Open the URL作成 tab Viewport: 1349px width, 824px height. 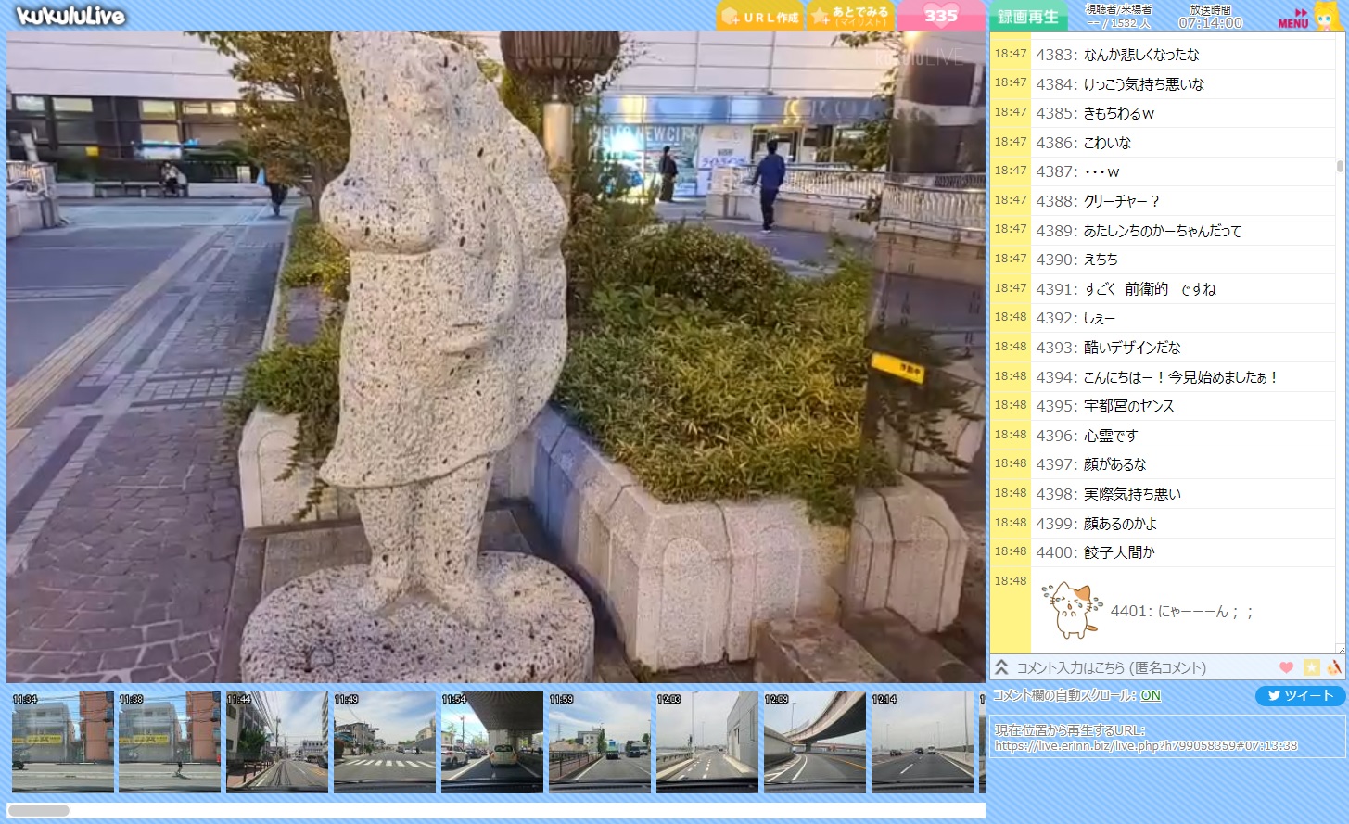pos(759,17)
